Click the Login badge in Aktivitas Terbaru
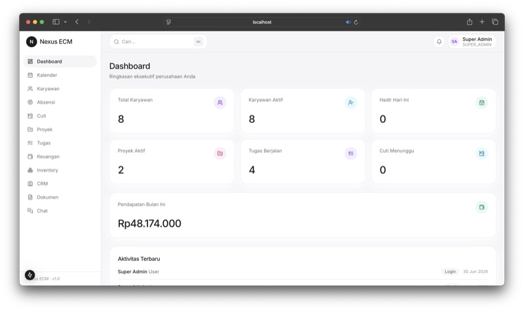Image resolution: width=524 pixels, height=311 pixels. pyautogui.click(x=450, y=272)
